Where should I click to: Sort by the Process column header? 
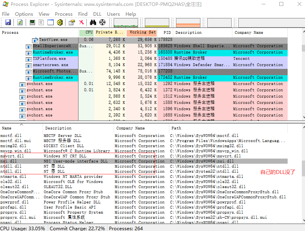click(39, 33)
